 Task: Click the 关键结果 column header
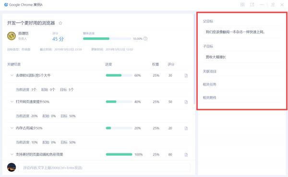14,64
